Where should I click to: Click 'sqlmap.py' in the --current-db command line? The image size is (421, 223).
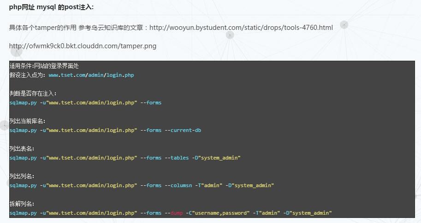pyautogui.click(x=23, y=131)
